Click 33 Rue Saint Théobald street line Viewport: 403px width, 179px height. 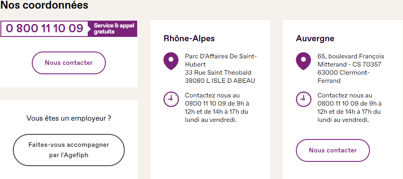click(218, 73)
